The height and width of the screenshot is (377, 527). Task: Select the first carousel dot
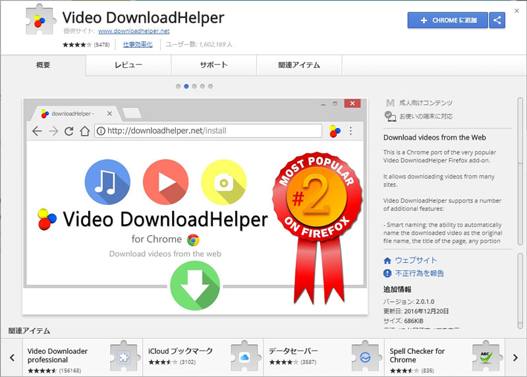[x=178, y=86]
